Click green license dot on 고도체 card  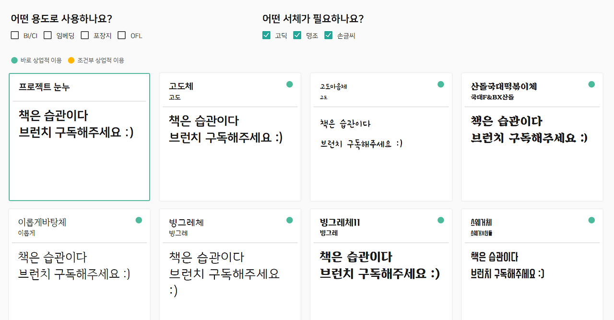click(x=290, y=84)
